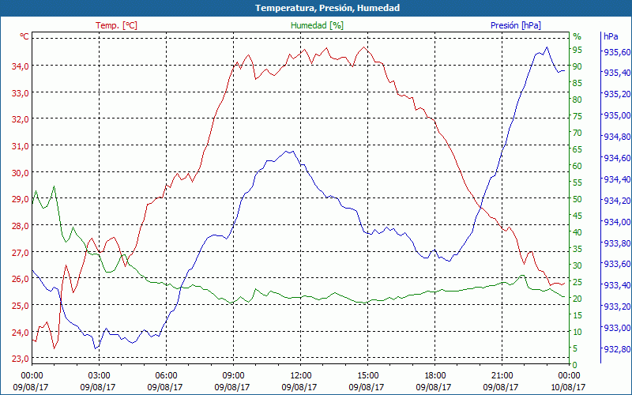Select the 'Temp. [°C]' legend label
Screen dimensions: 632x395
pyautogui.click(x=116, y=25)
